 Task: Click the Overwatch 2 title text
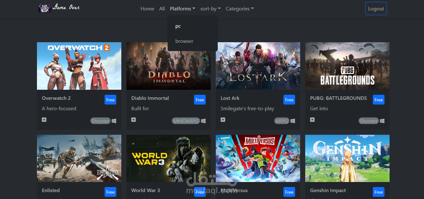click(56, 98)
